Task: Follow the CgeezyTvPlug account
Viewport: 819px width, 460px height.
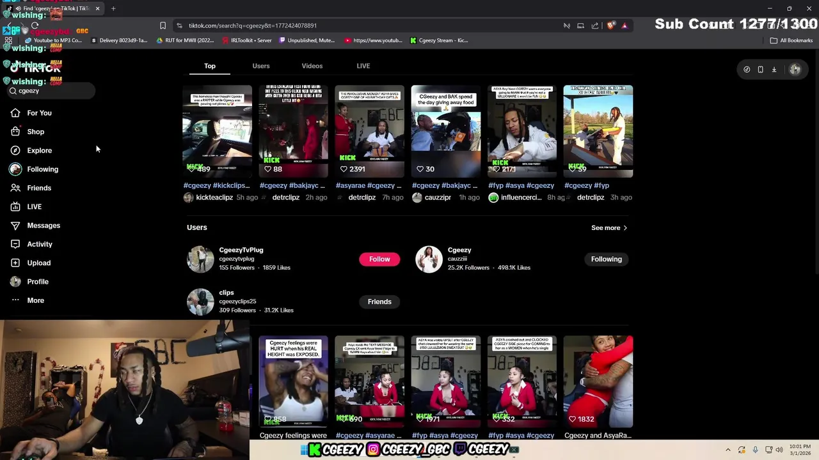Action: 379,259
